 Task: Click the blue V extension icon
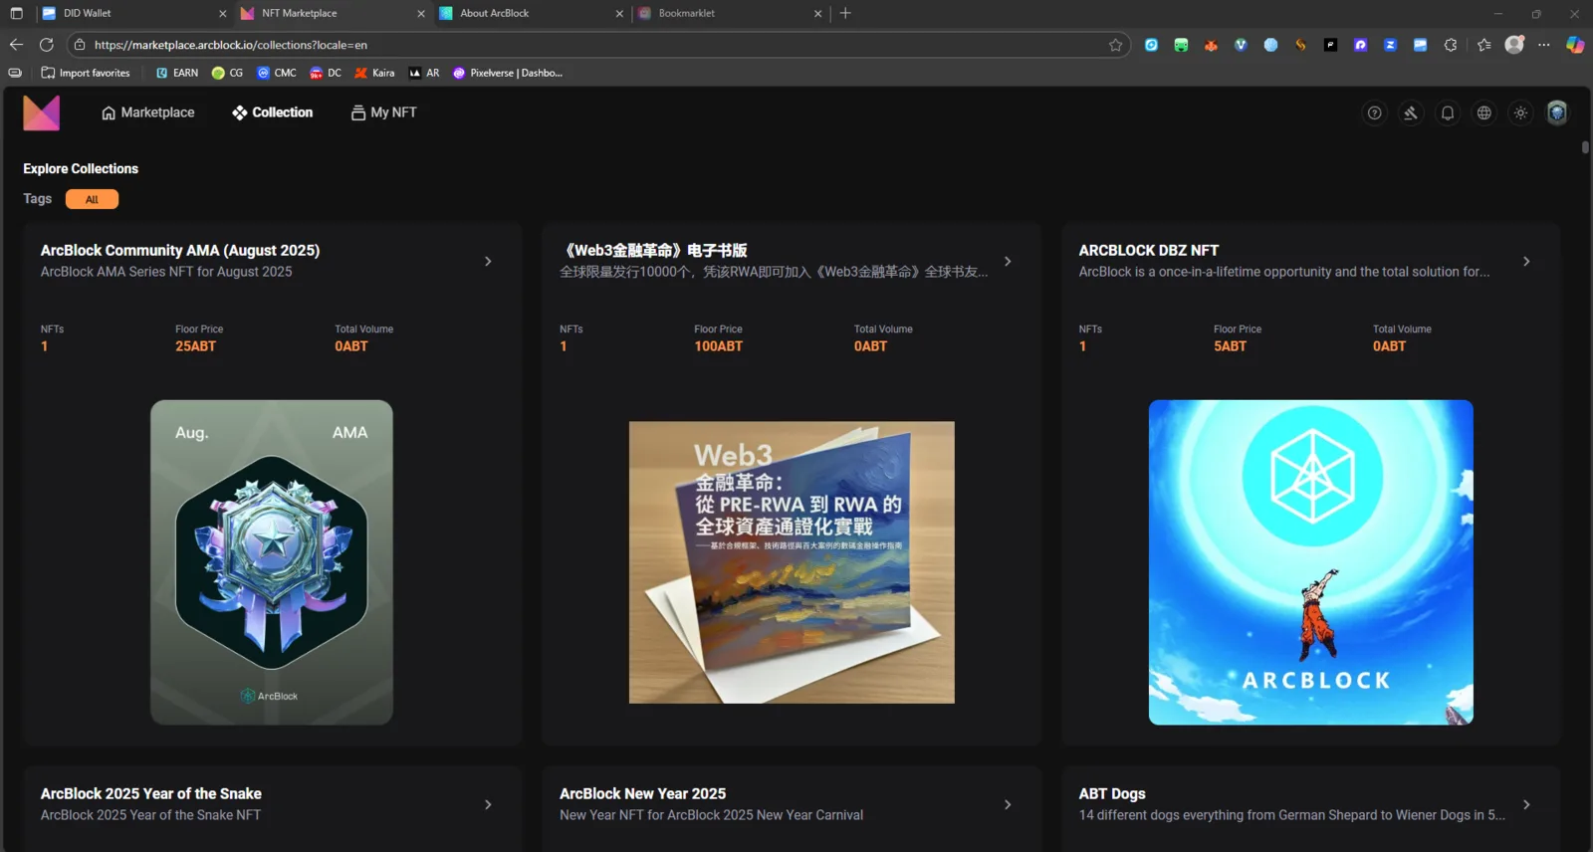coord(1241,45)
